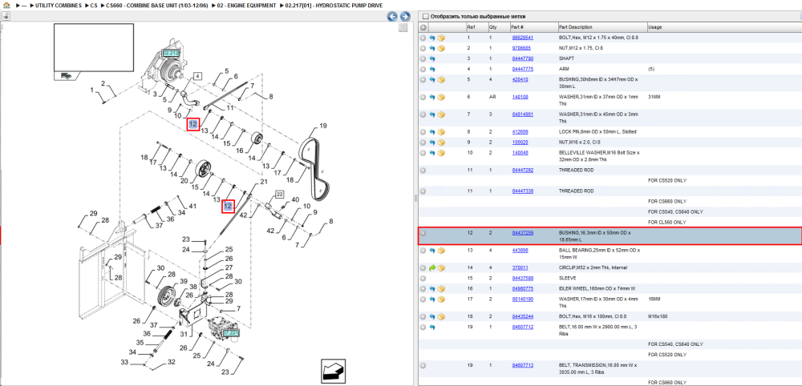The image size is (802, 386).
Task: Click plus icon in LOCK PIN row
Action: point(423,131)
